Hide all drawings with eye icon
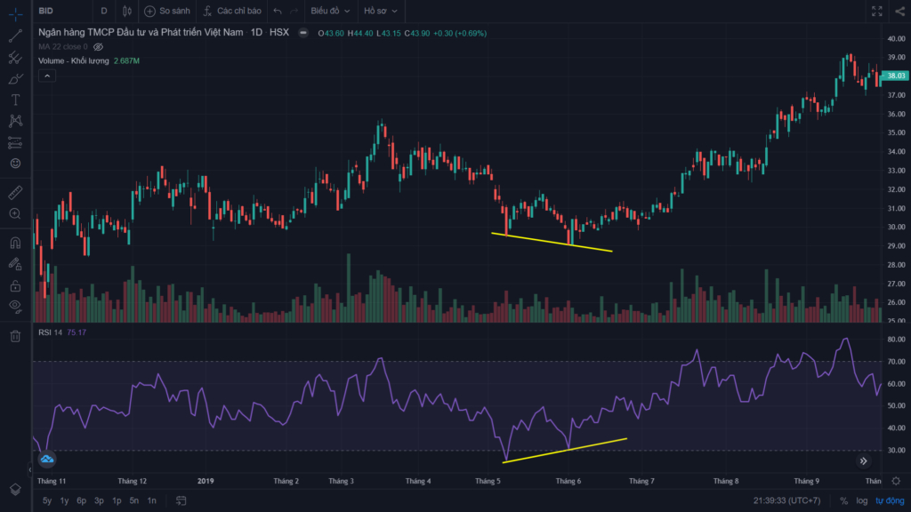The image size is (911, 512). 16,307
